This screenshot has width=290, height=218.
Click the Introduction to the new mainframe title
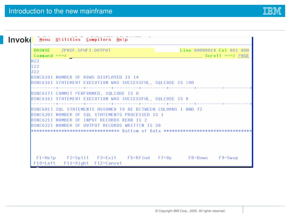[61, 11]
